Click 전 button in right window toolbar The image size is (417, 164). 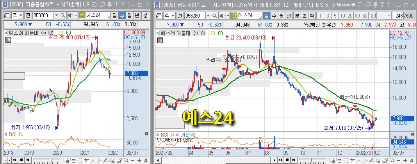pyautogui.click(x=180, y=15)
